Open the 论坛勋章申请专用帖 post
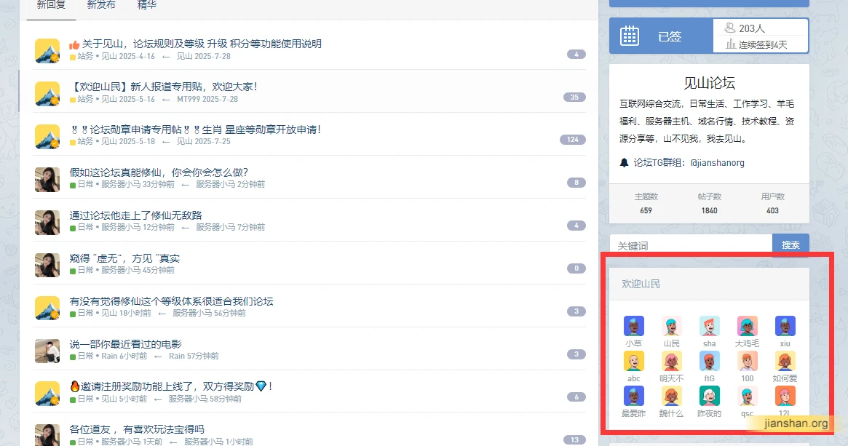Viewport: 848px width, 446px height. tap(195, 130)
